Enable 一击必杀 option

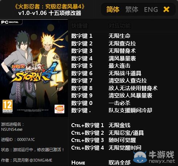(119, 103)
